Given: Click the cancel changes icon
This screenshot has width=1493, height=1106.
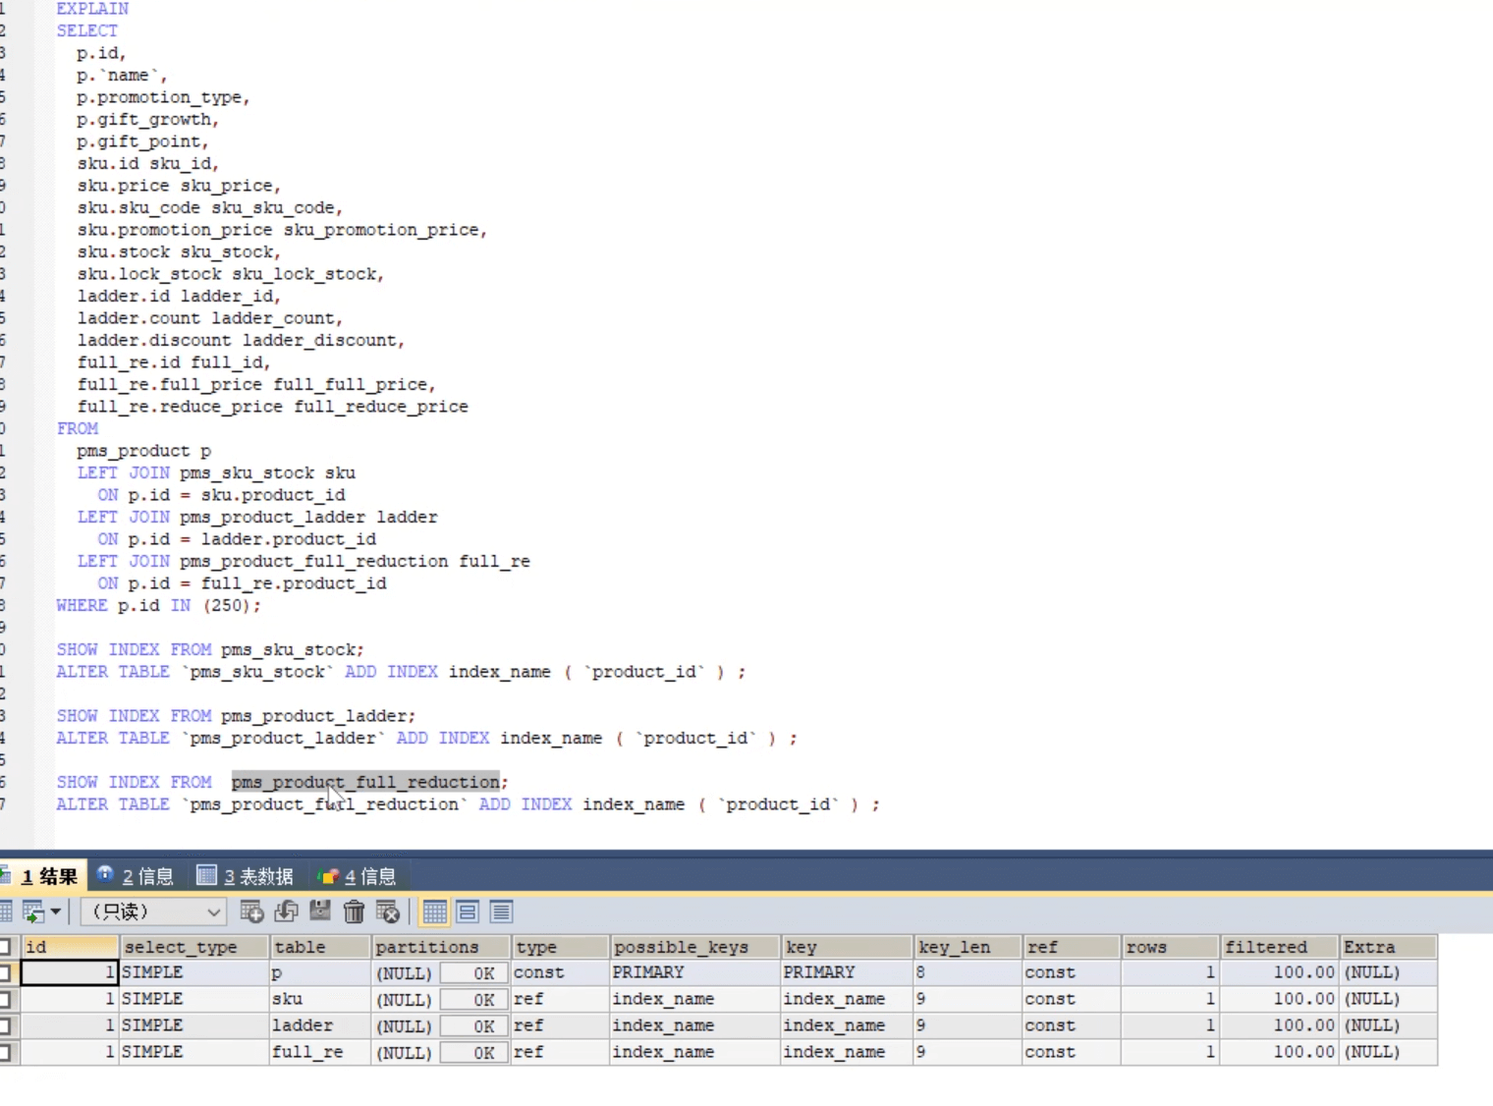Looking at the screenshot, I should (x=388, y=912).
